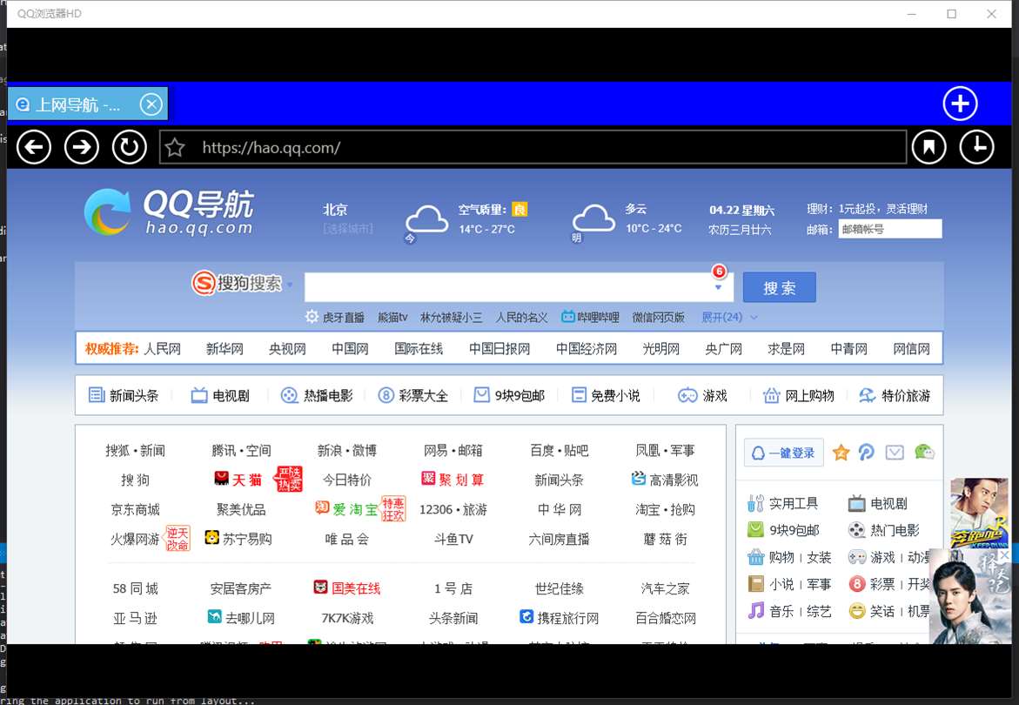Open the hot search settings gear

pos(312,317)
